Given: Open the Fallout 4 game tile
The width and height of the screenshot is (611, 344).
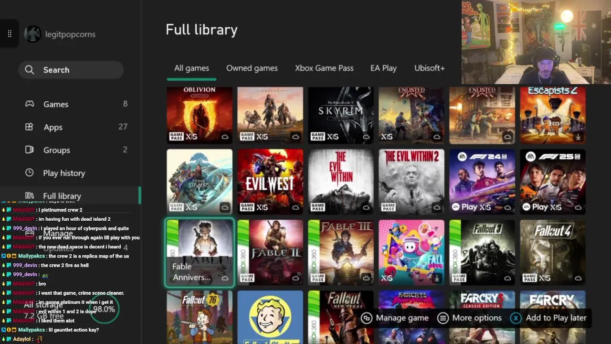Looking at the screenshot, I should click(553, 252).
